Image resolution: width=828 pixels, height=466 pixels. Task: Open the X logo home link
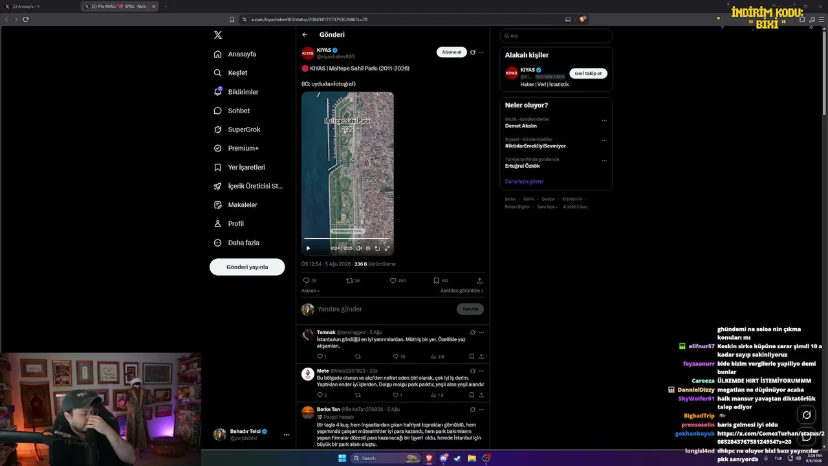click(x=218, y=35)
